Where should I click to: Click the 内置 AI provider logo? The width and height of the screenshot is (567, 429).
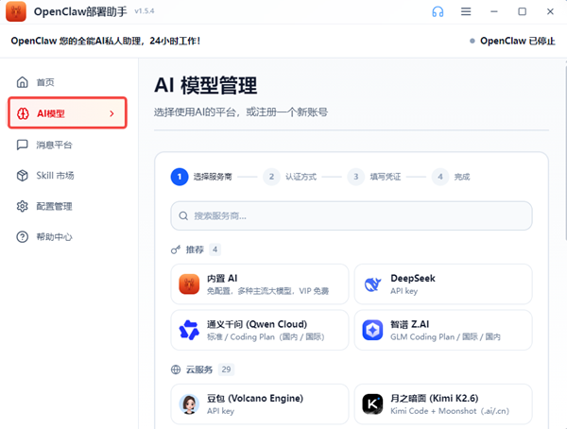[189, 283]
